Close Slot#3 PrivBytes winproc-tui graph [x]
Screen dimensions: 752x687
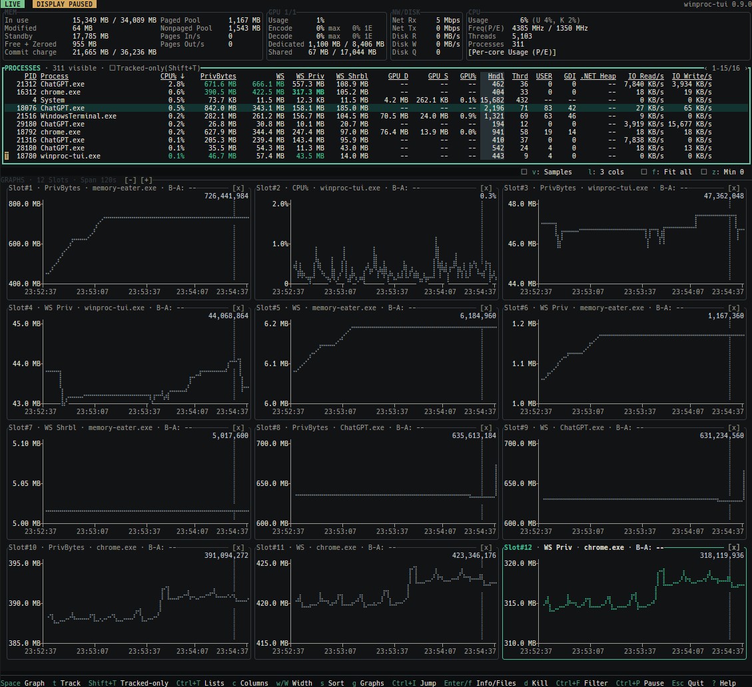tap(734, 188)
